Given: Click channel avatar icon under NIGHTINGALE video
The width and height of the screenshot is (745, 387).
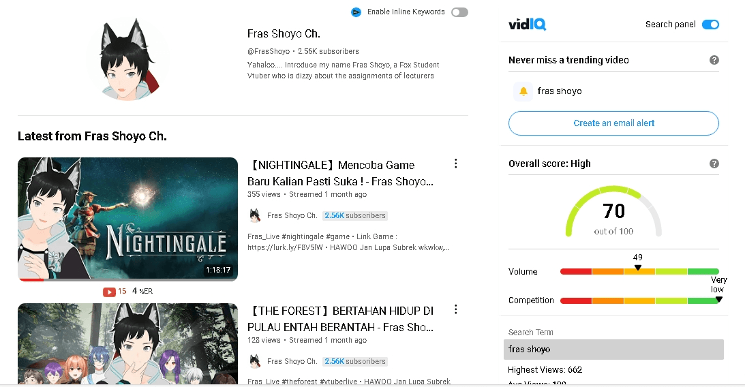Looking at the screenshot, I should coord(255,215).
